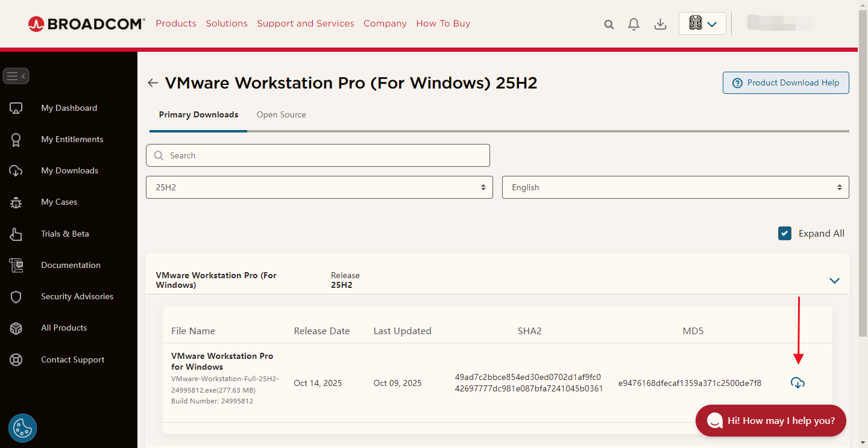
Task: Click the My Dashboard monitor icon
Action: tap(16, 108)
